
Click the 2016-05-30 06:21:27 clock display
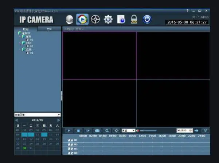click(x=187, y=22)
